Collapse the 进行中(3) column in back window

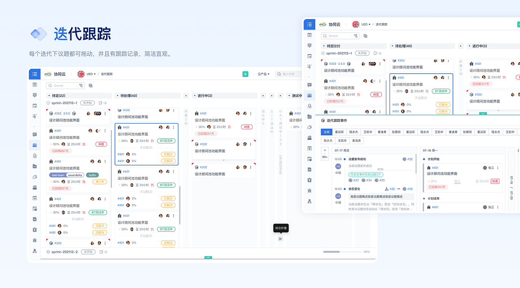(195, 96)
